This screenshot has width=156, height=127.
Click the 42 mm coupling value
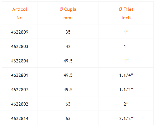point(68,47)
